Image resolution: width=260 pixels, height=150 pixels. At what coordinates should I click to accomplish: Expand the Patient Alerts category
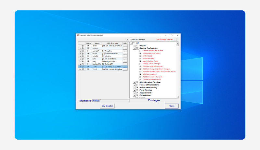click(134, 96)
